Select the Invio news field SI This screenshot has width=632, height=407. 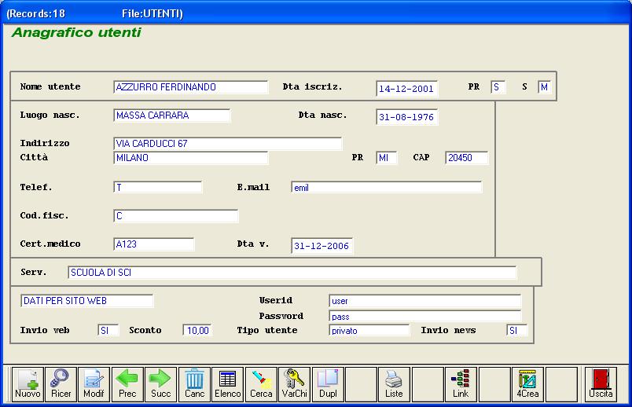516,331
